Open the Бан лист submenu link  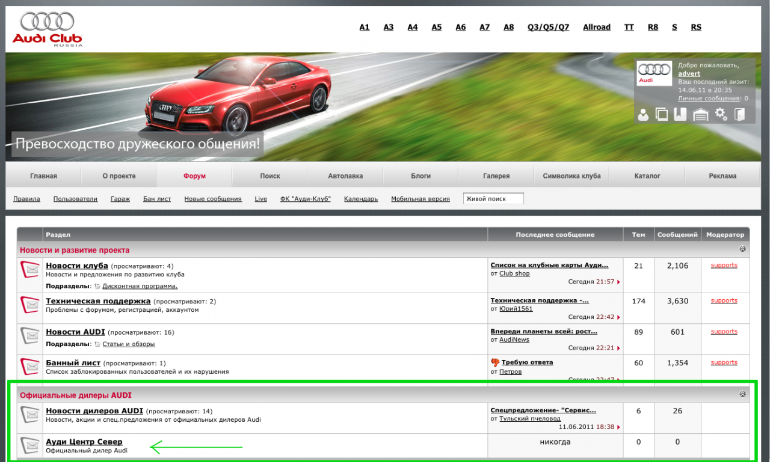(x=157, y=199)
